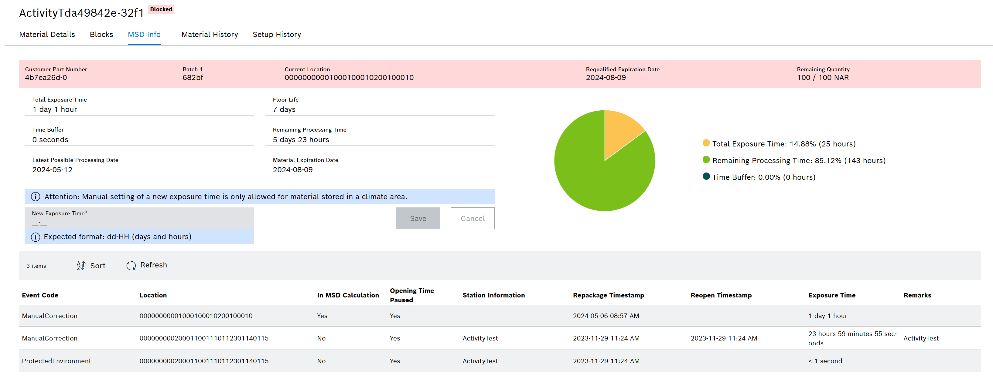Click location 00000000010001000102001000010 in first table row

point(196,316)
